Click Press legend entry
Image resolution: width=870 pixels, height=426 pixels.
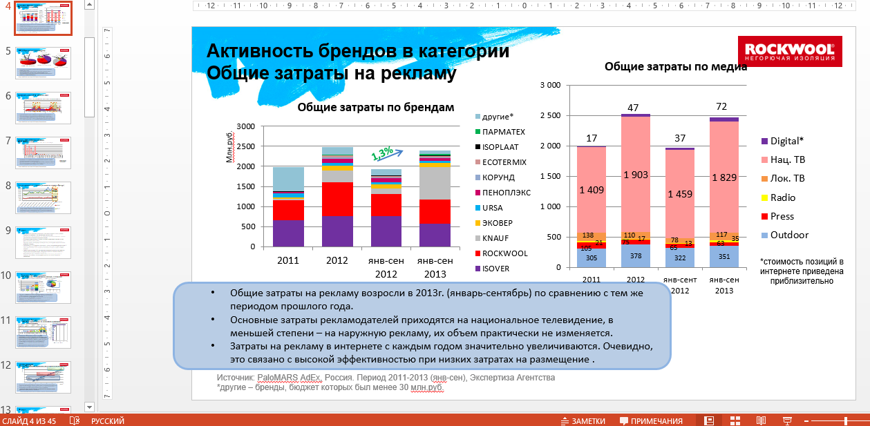point(777,216)
